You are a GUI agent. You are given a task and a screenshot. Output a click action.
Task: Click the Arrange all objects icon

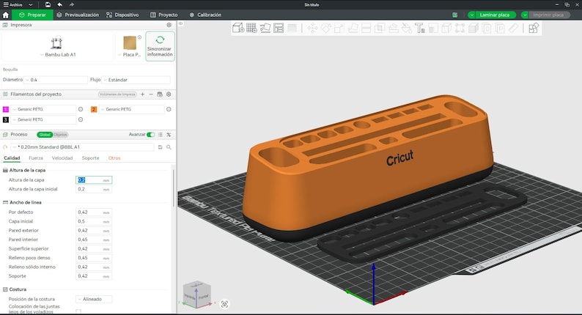point(279,28)
